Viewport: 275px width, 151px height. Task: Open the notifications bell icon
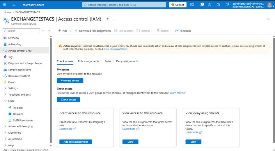click(x=201, y=5)
